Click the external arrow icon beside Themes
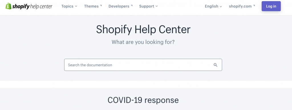Viewport: 292px width, 110px height. coord(101,6)
